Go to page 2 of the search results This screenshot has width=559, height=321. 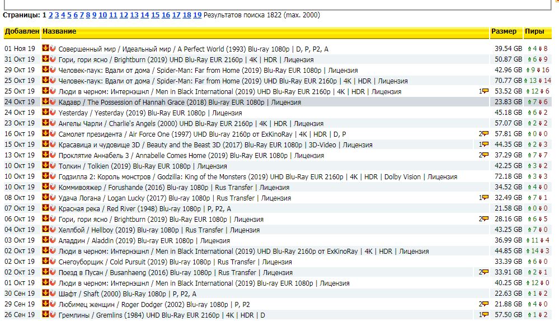(50, 15)
